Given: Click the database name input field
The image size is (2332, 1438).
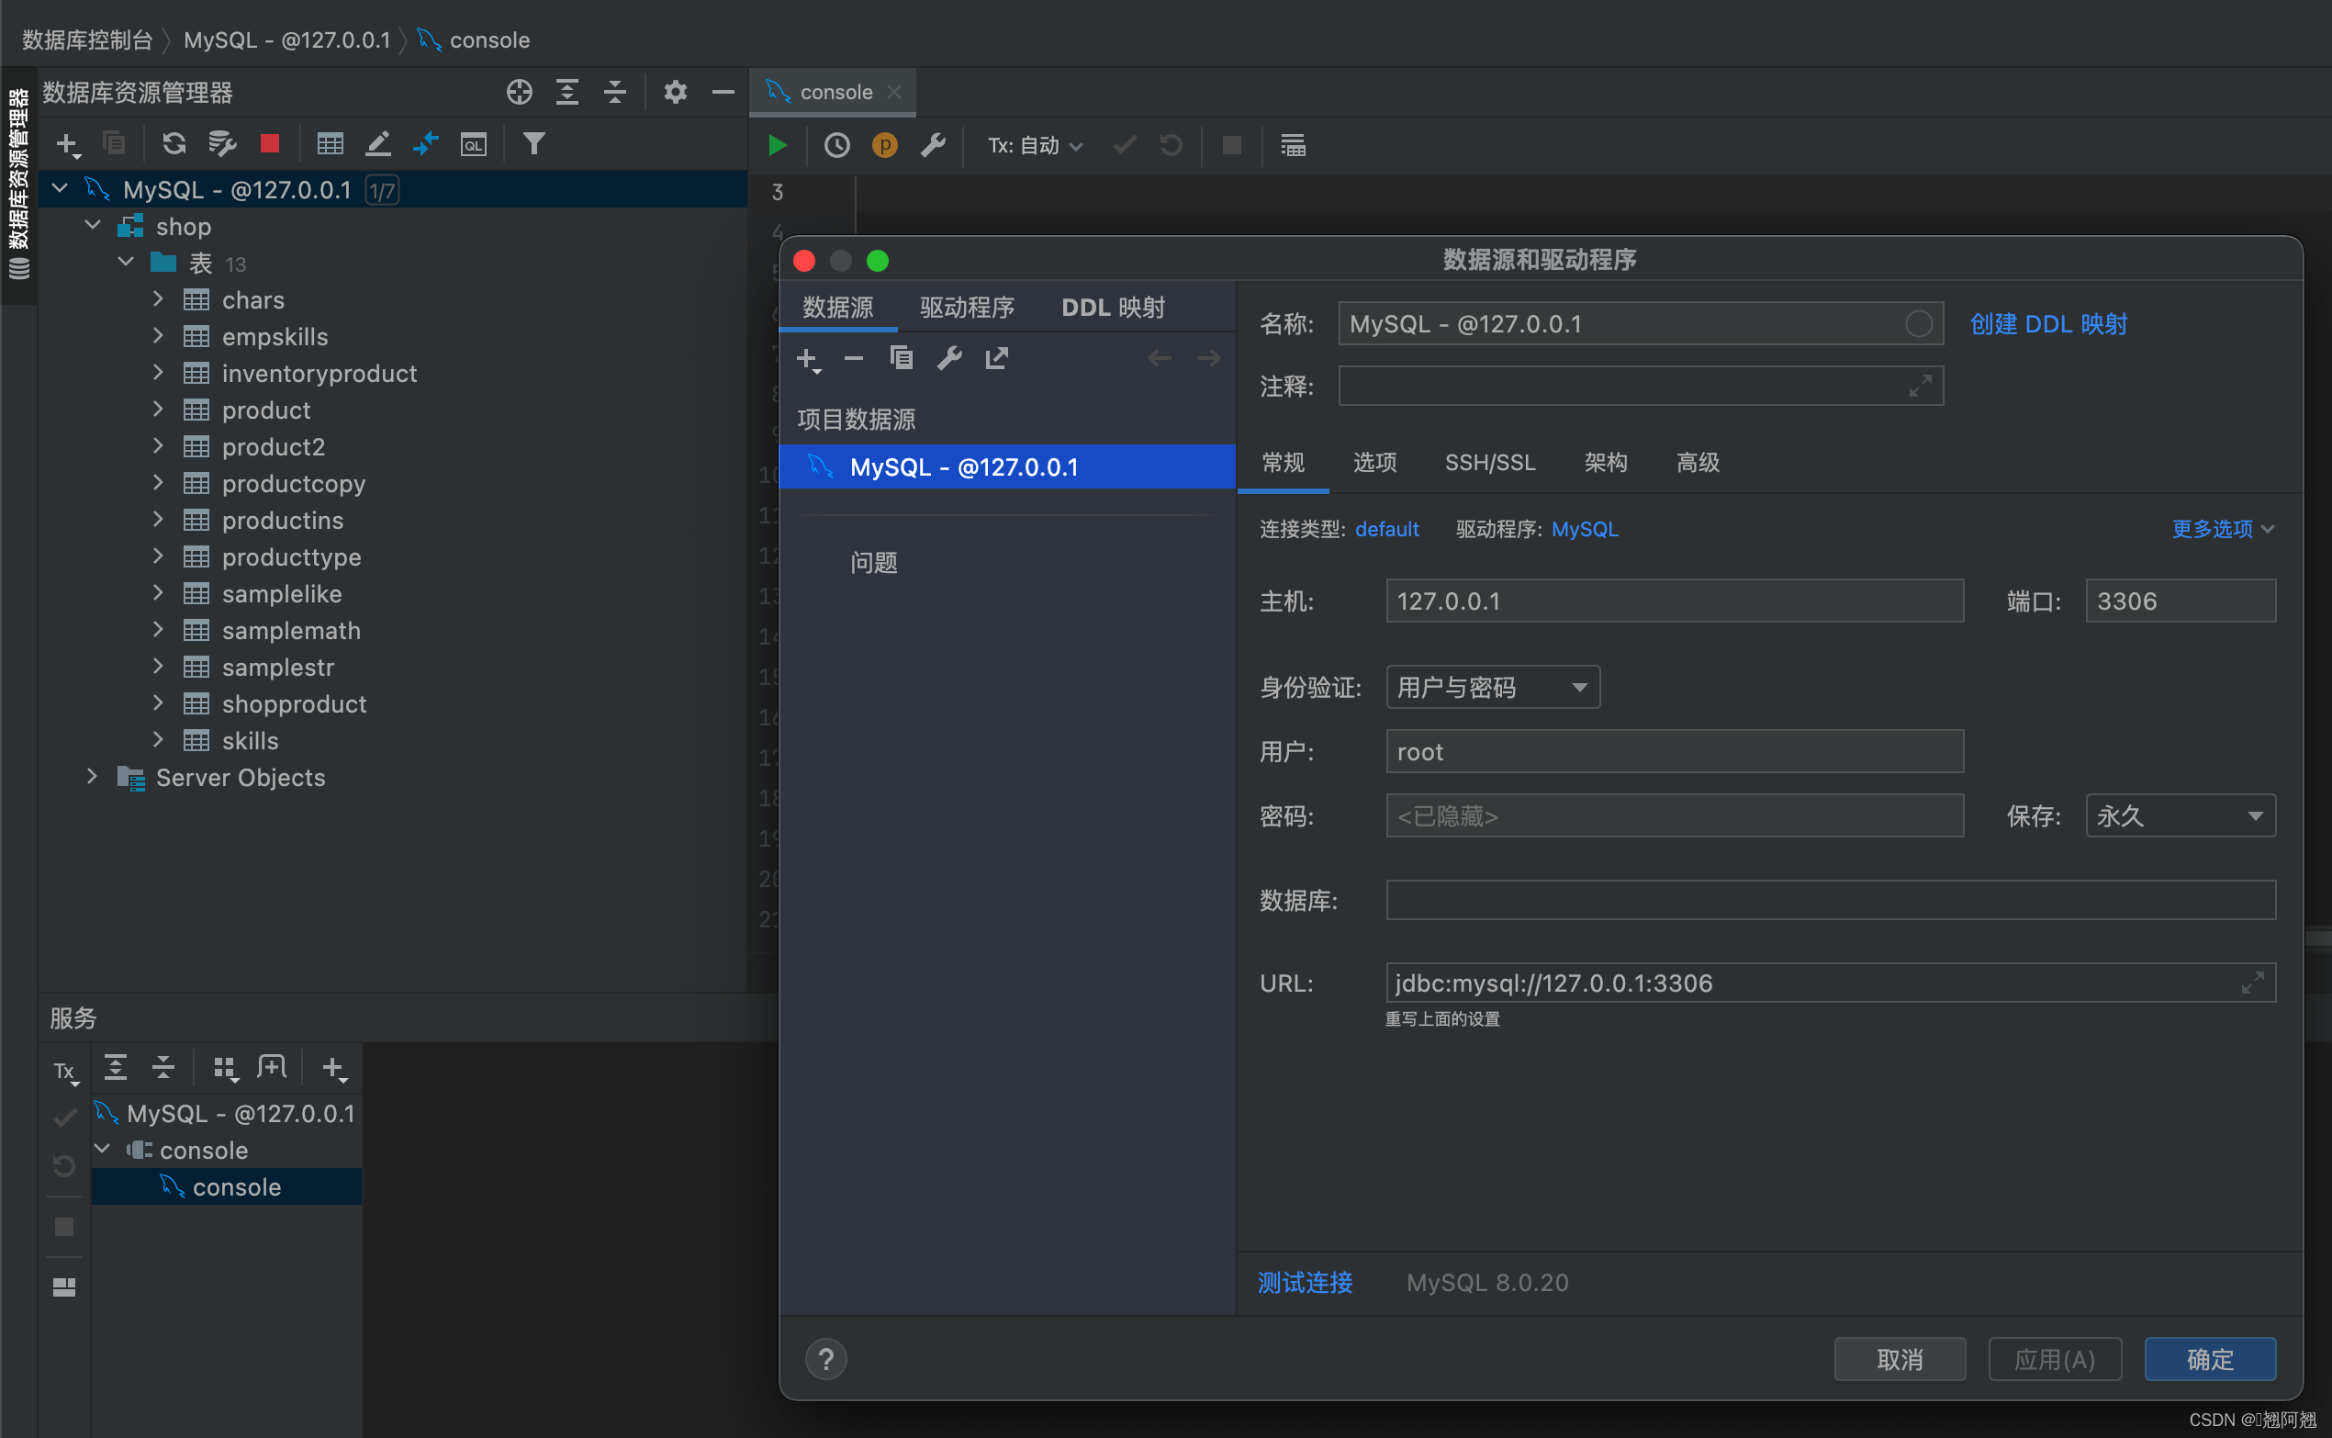Looking at the screenshot, I should (x=1831, y=900).
